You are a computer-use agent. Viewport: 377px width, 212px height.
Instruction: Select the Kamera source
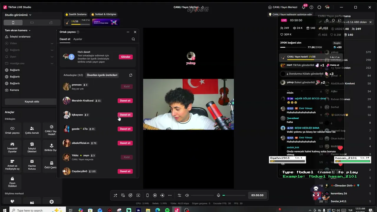pos(14,90)
